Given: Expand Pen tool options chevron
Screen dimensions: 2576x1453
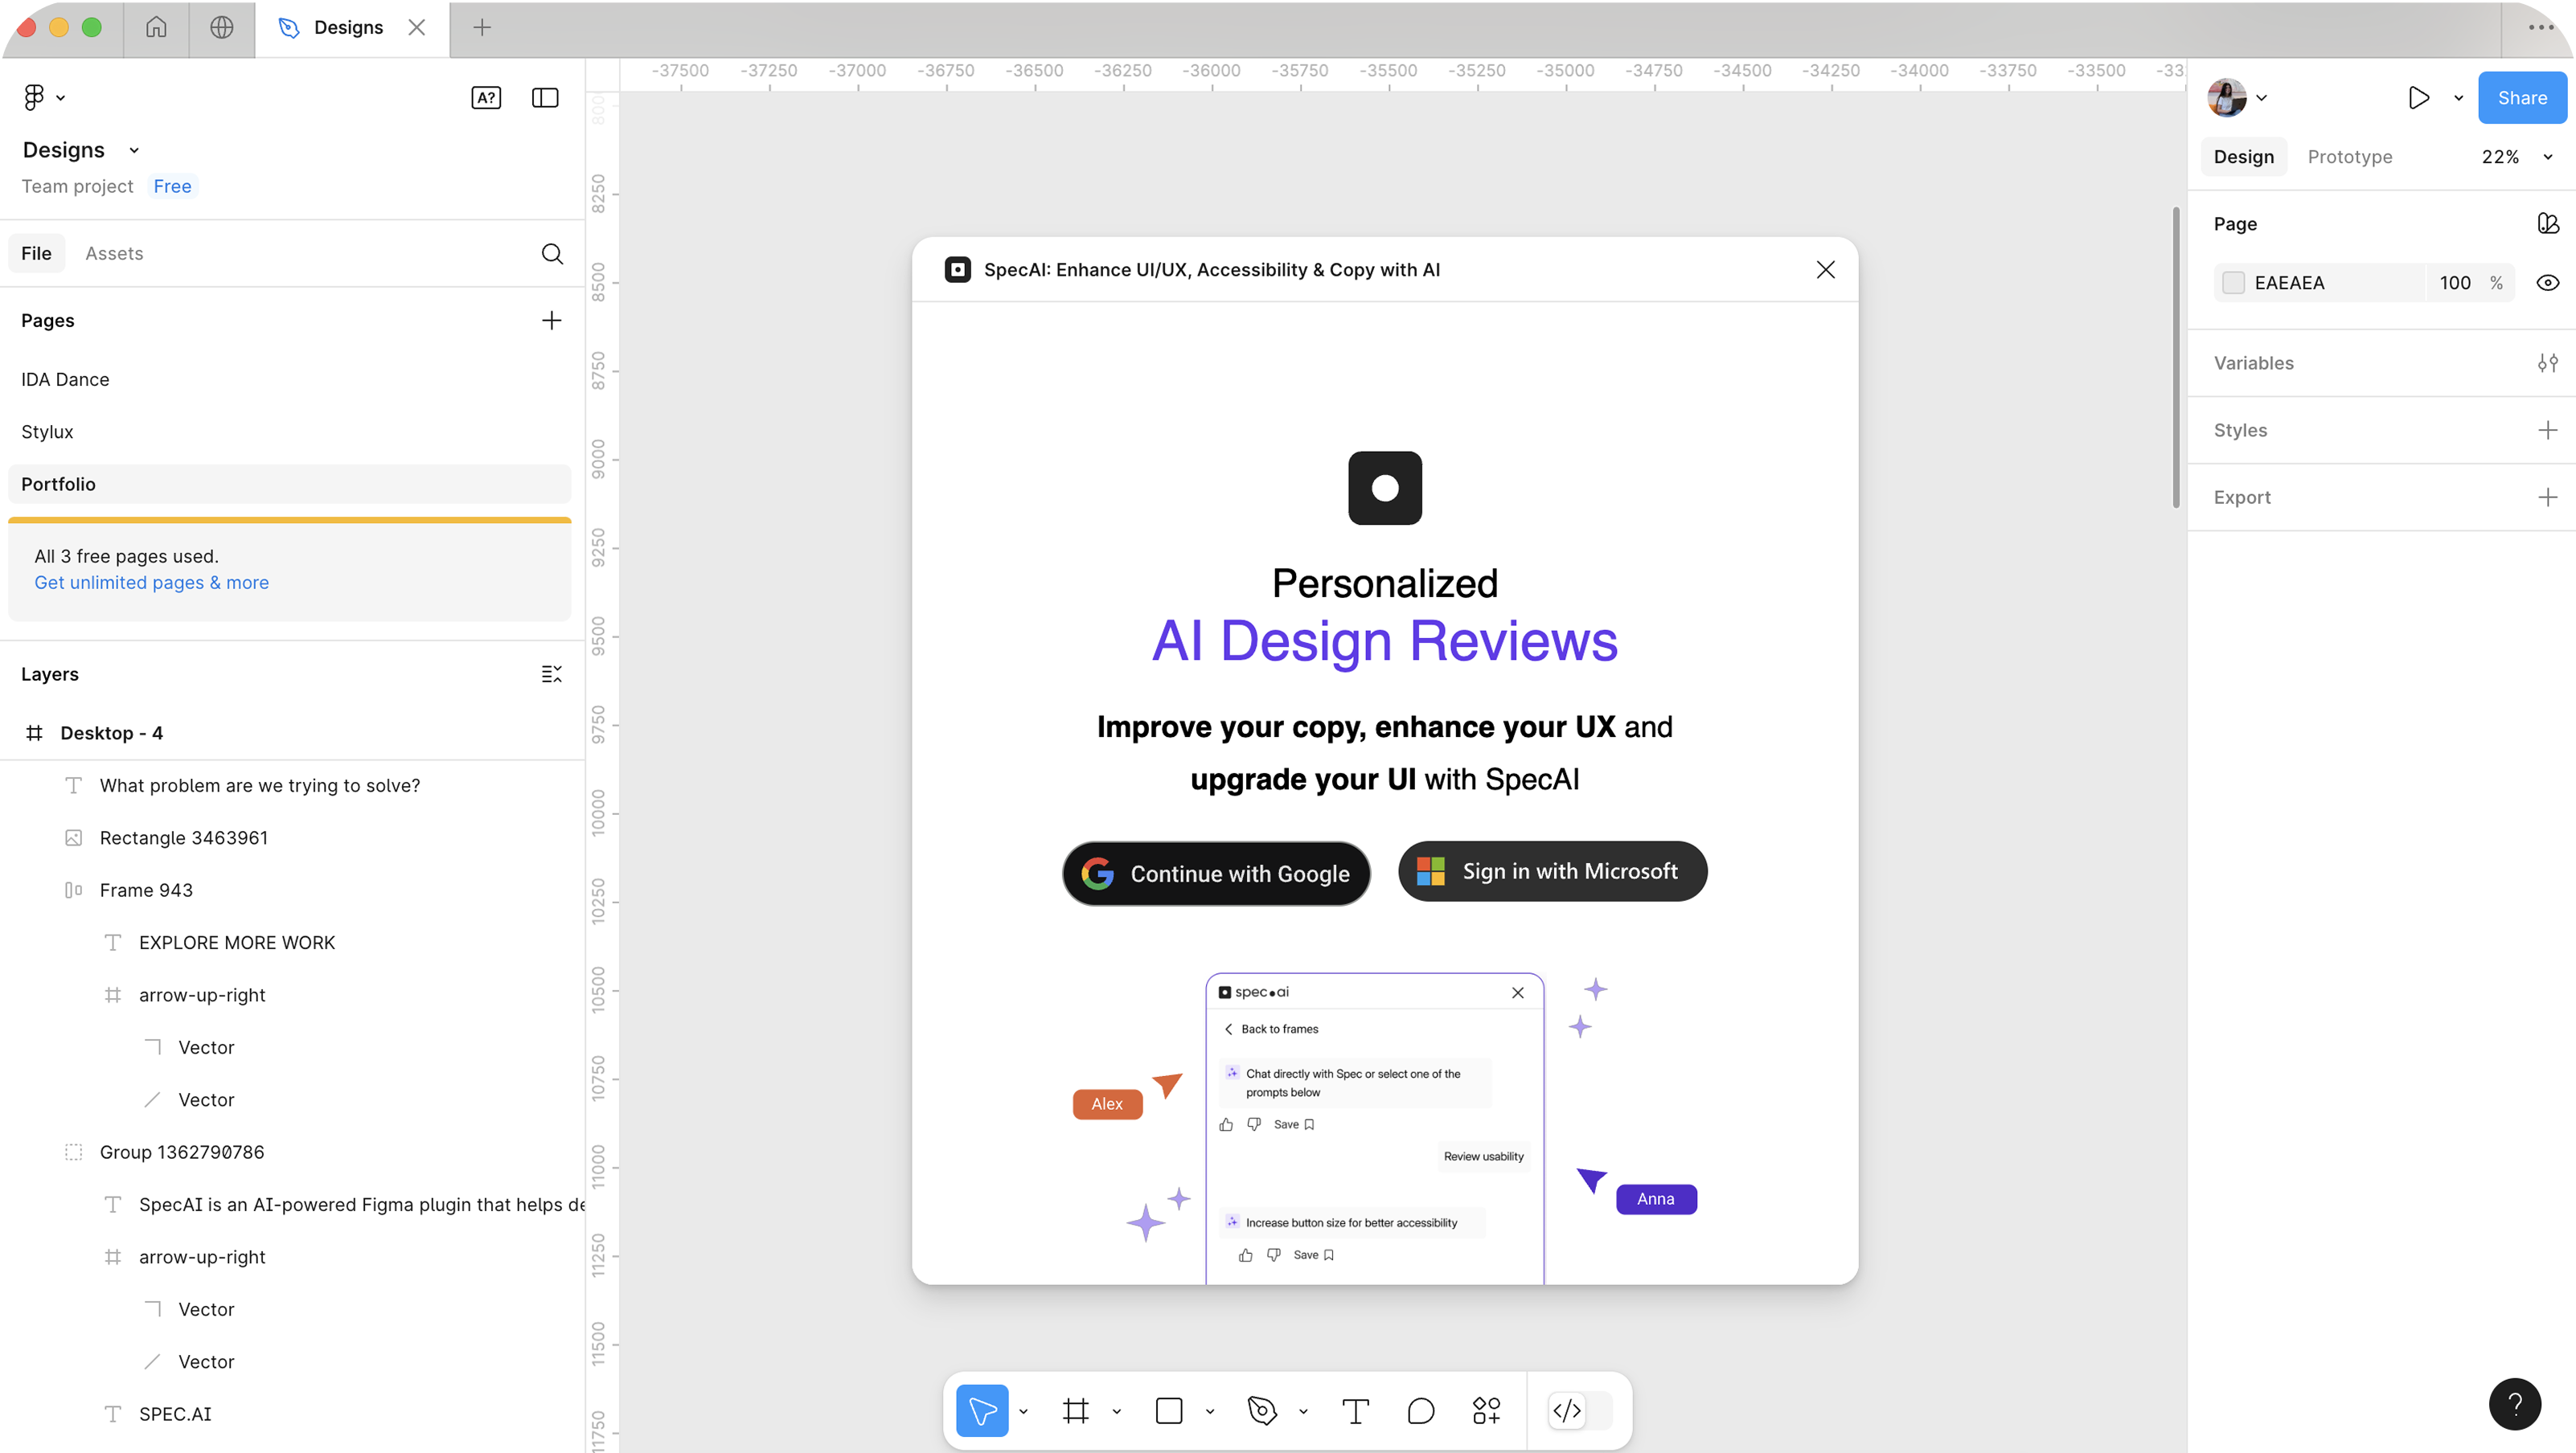Looking at the screenshot, I should [x=1303, y=1410].
